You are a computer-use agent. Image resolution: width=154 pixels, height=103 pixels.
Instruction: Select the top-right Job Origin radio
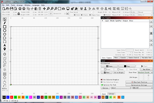click(148, 75)
